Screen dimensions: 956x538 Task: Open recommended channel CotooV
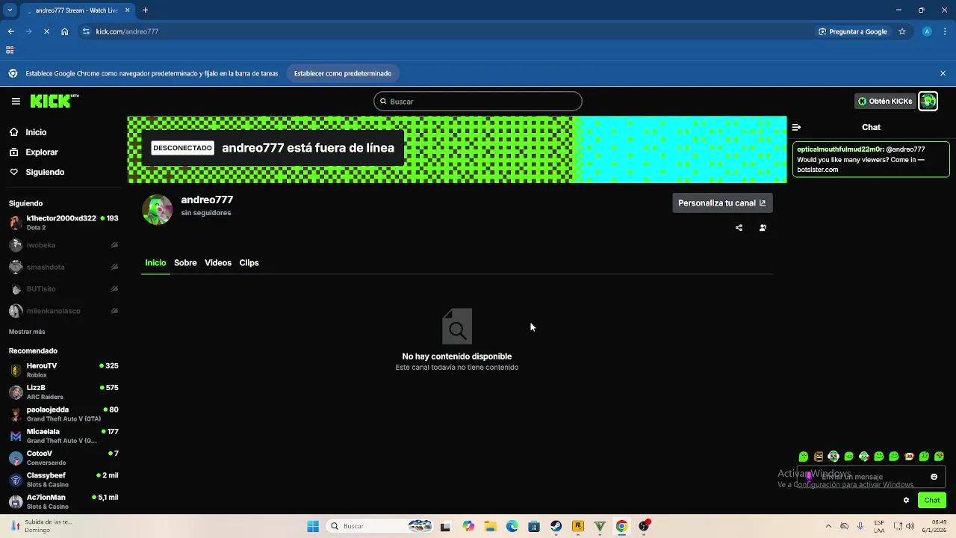pyautogui.click(x=63, y=458)
